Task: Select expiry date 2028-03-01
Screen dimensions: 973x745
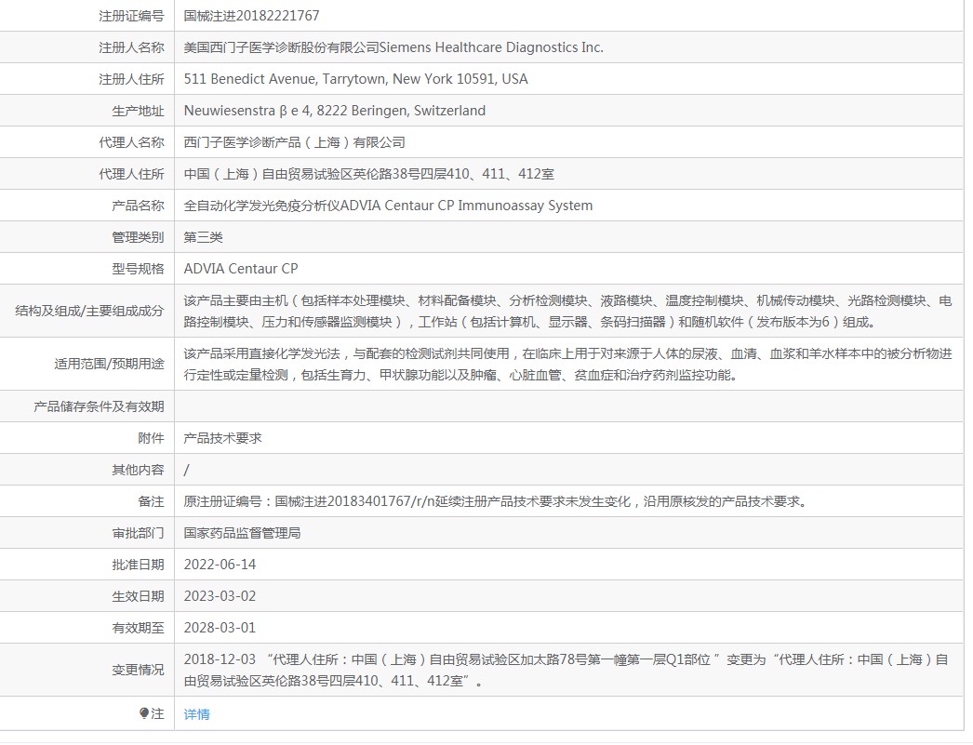Action: click(x=220, y=629)
